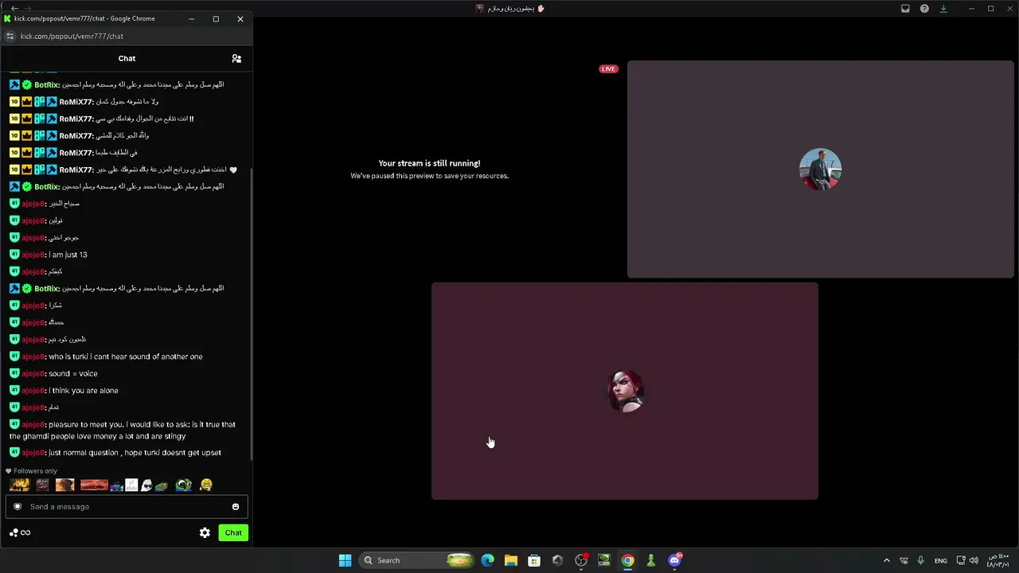Open the chat settings gear
Viewport: 1019px width, 573px height.
click(x=205, y=532)
